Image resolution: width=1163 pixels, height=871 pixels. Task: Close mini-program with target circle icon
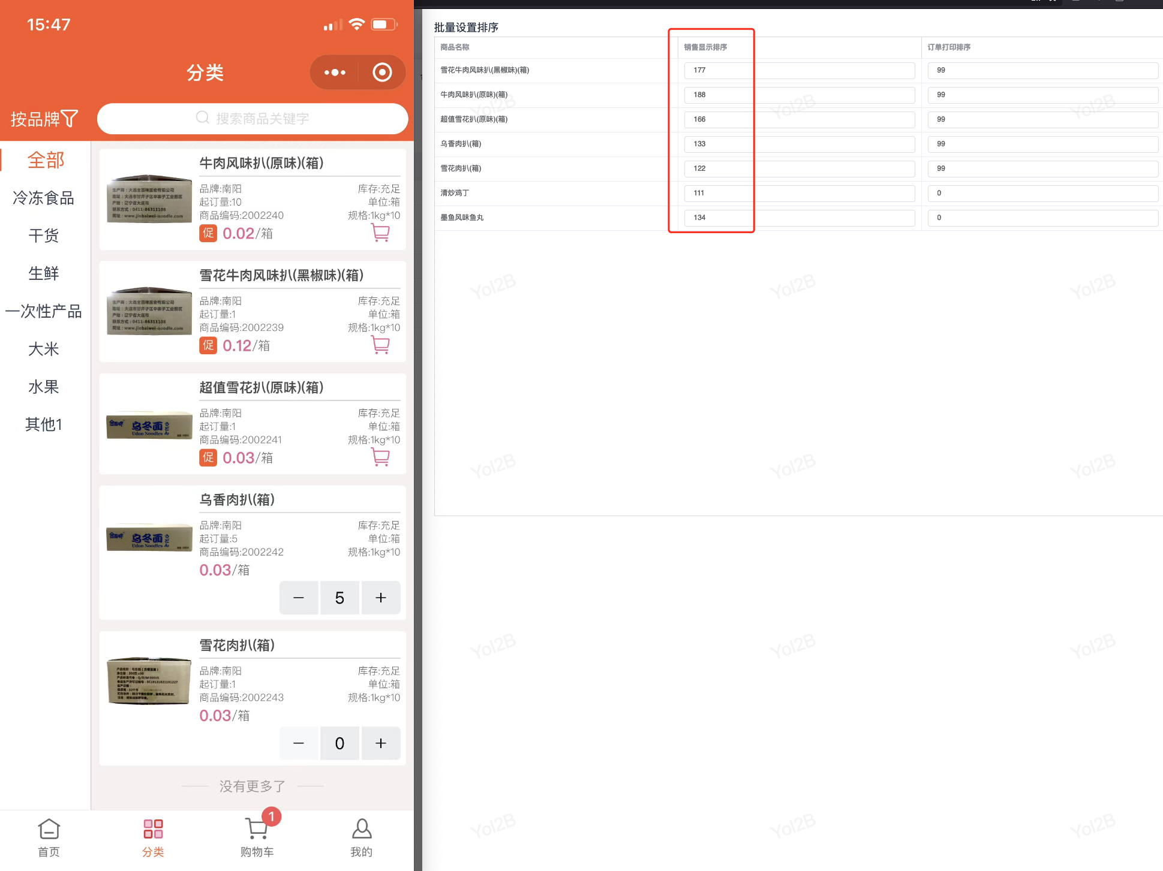click(x=382, y=73)
